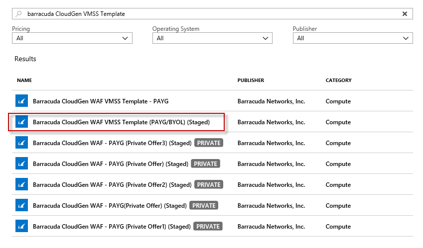
Task: Open the PAYG(Private Offer) (Staged) result without space
Action: 110,206
